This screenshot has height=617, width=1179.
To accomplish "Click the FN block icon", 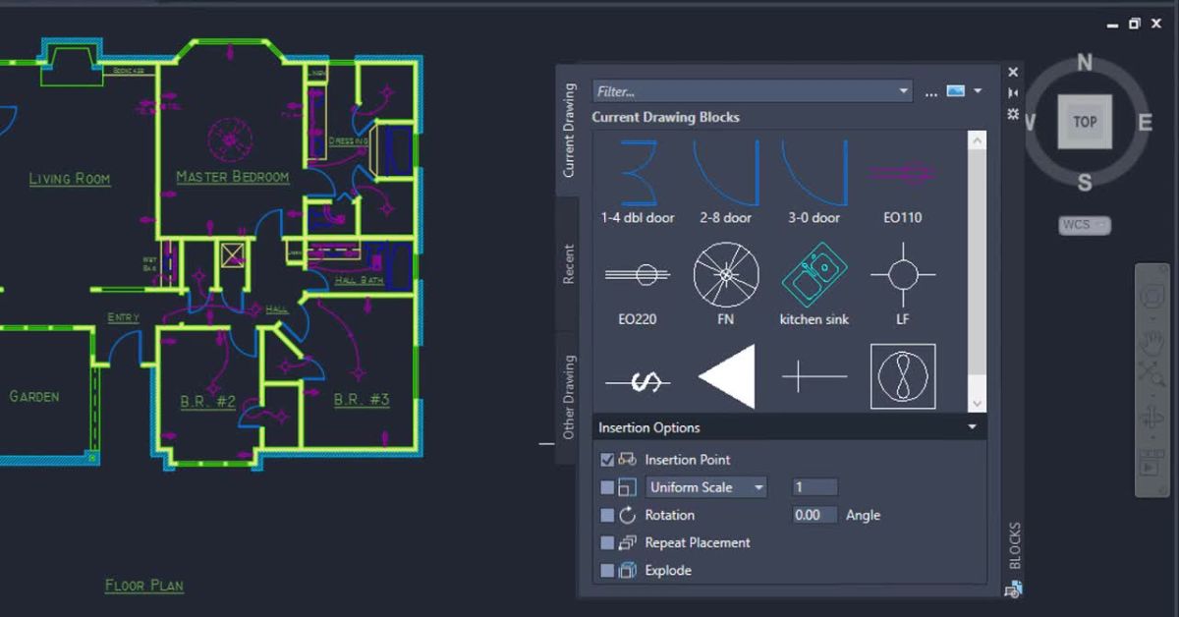I will pos(725,273).
